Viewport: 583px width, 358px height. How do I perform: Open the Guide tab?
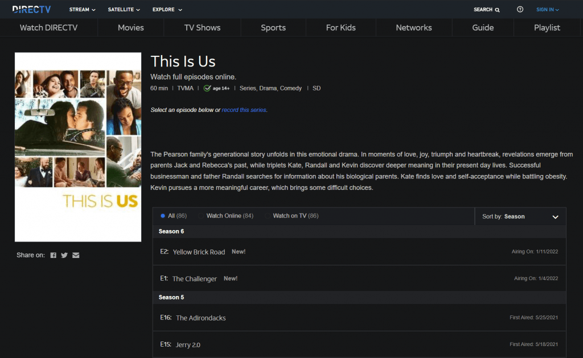(483, 27)
